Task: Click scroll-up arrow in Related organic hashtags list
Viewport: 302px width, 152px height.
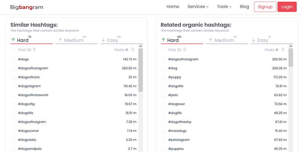Action: click(291, 46)
